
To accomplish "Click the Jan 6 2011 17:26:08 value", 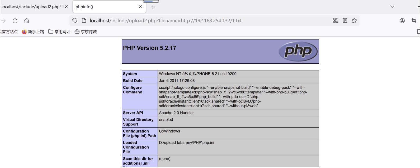I will coord(177,81).
